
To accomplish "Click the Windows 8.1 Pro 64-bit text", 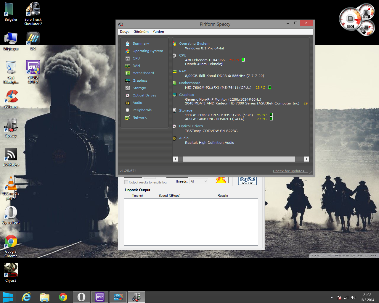I will pos(205,48).
